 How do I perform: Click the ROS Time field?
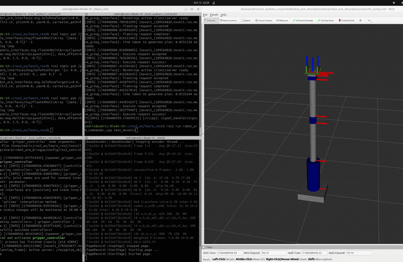click(x=230, y=253)
